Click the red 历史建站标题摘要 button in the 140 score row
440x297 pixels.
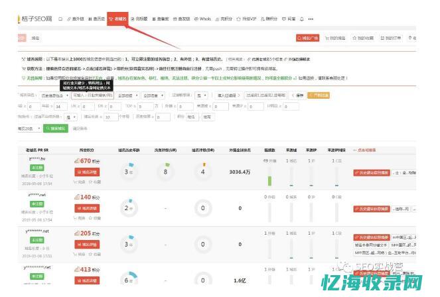tap(373, 209)
